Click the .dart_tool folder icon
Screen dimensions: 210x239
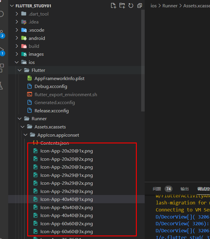pyautogui.click(x=24, y=14)
